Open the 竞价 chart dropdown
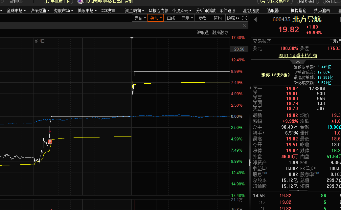The width and height of the screenshot is (341, 210). [x=140, y=18]
